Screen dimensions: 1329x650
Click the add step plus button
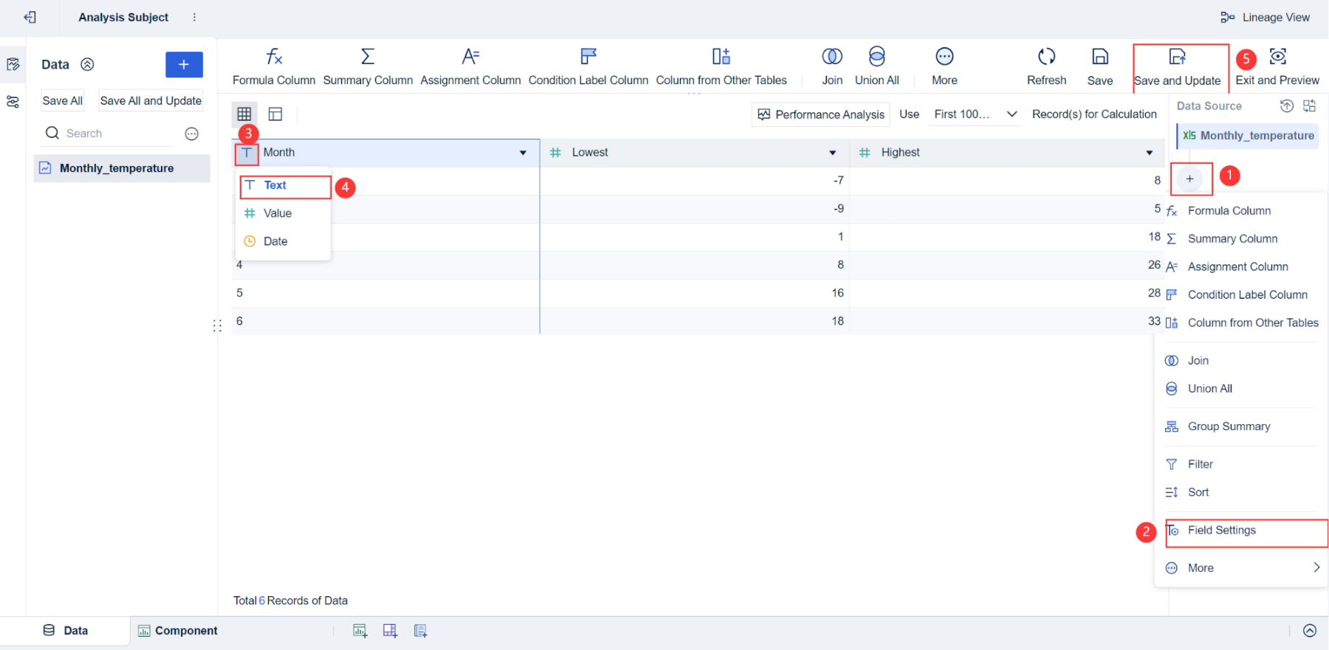1190,179
